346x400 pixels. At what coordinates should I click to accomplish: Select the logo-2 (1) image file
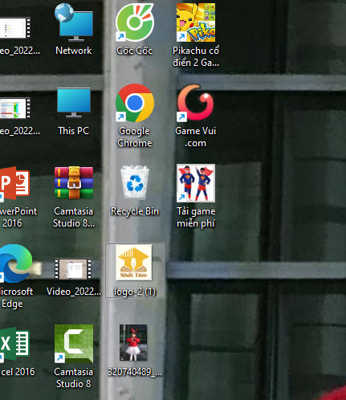[134, 263]
